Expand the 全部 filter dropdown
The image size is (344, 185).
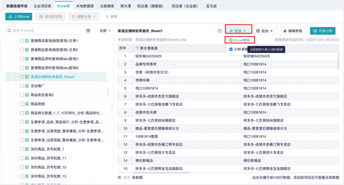(105, 31)
